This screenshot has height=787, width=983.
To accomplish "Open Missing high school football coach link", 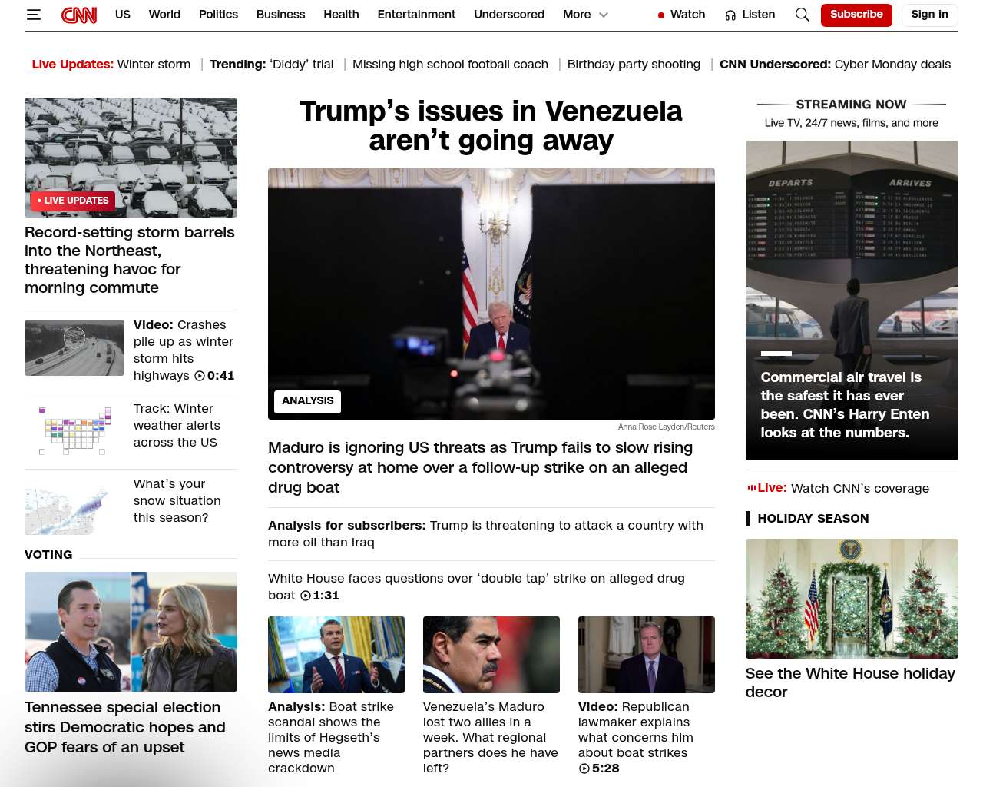I will pos(450,65).
